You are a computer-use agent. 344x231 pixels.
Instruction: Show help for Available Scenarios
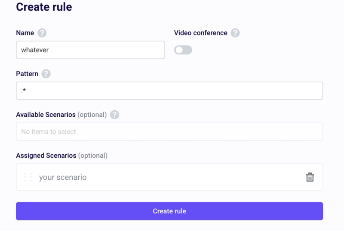114,115
